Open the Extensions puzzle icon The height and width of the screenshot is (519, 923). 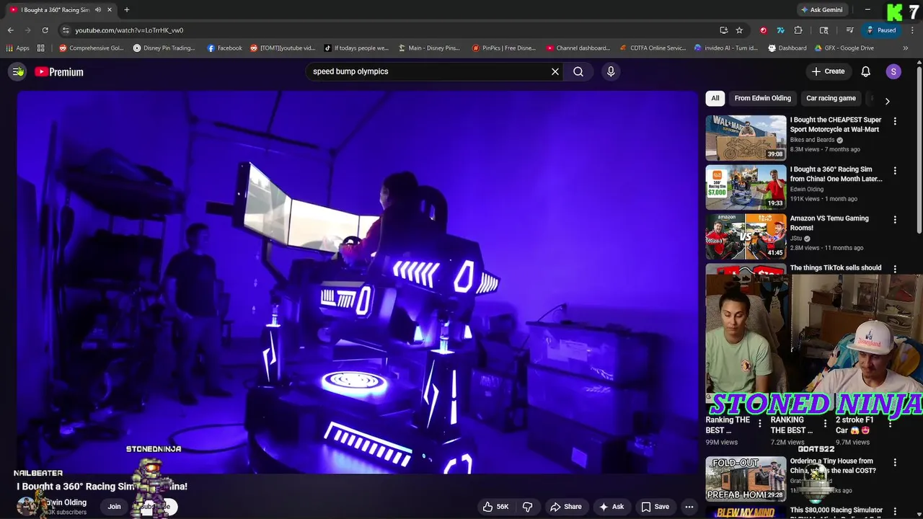798,30
